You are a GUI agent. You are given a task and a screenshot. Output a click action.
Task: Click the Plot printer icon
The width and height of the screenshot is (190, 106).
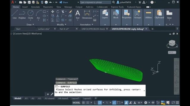click(46, 2)
